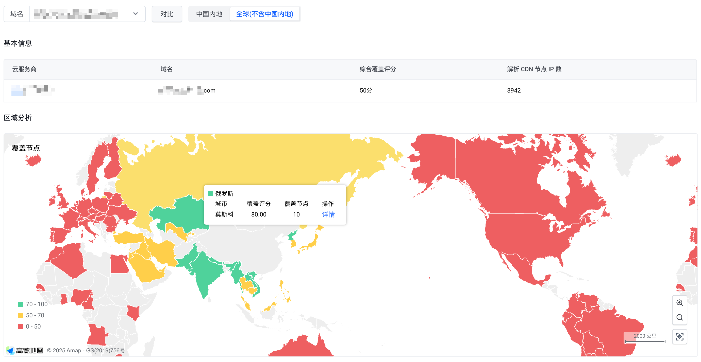
Task: Click the recenter map location icon
Action: (x=679, y=336)
